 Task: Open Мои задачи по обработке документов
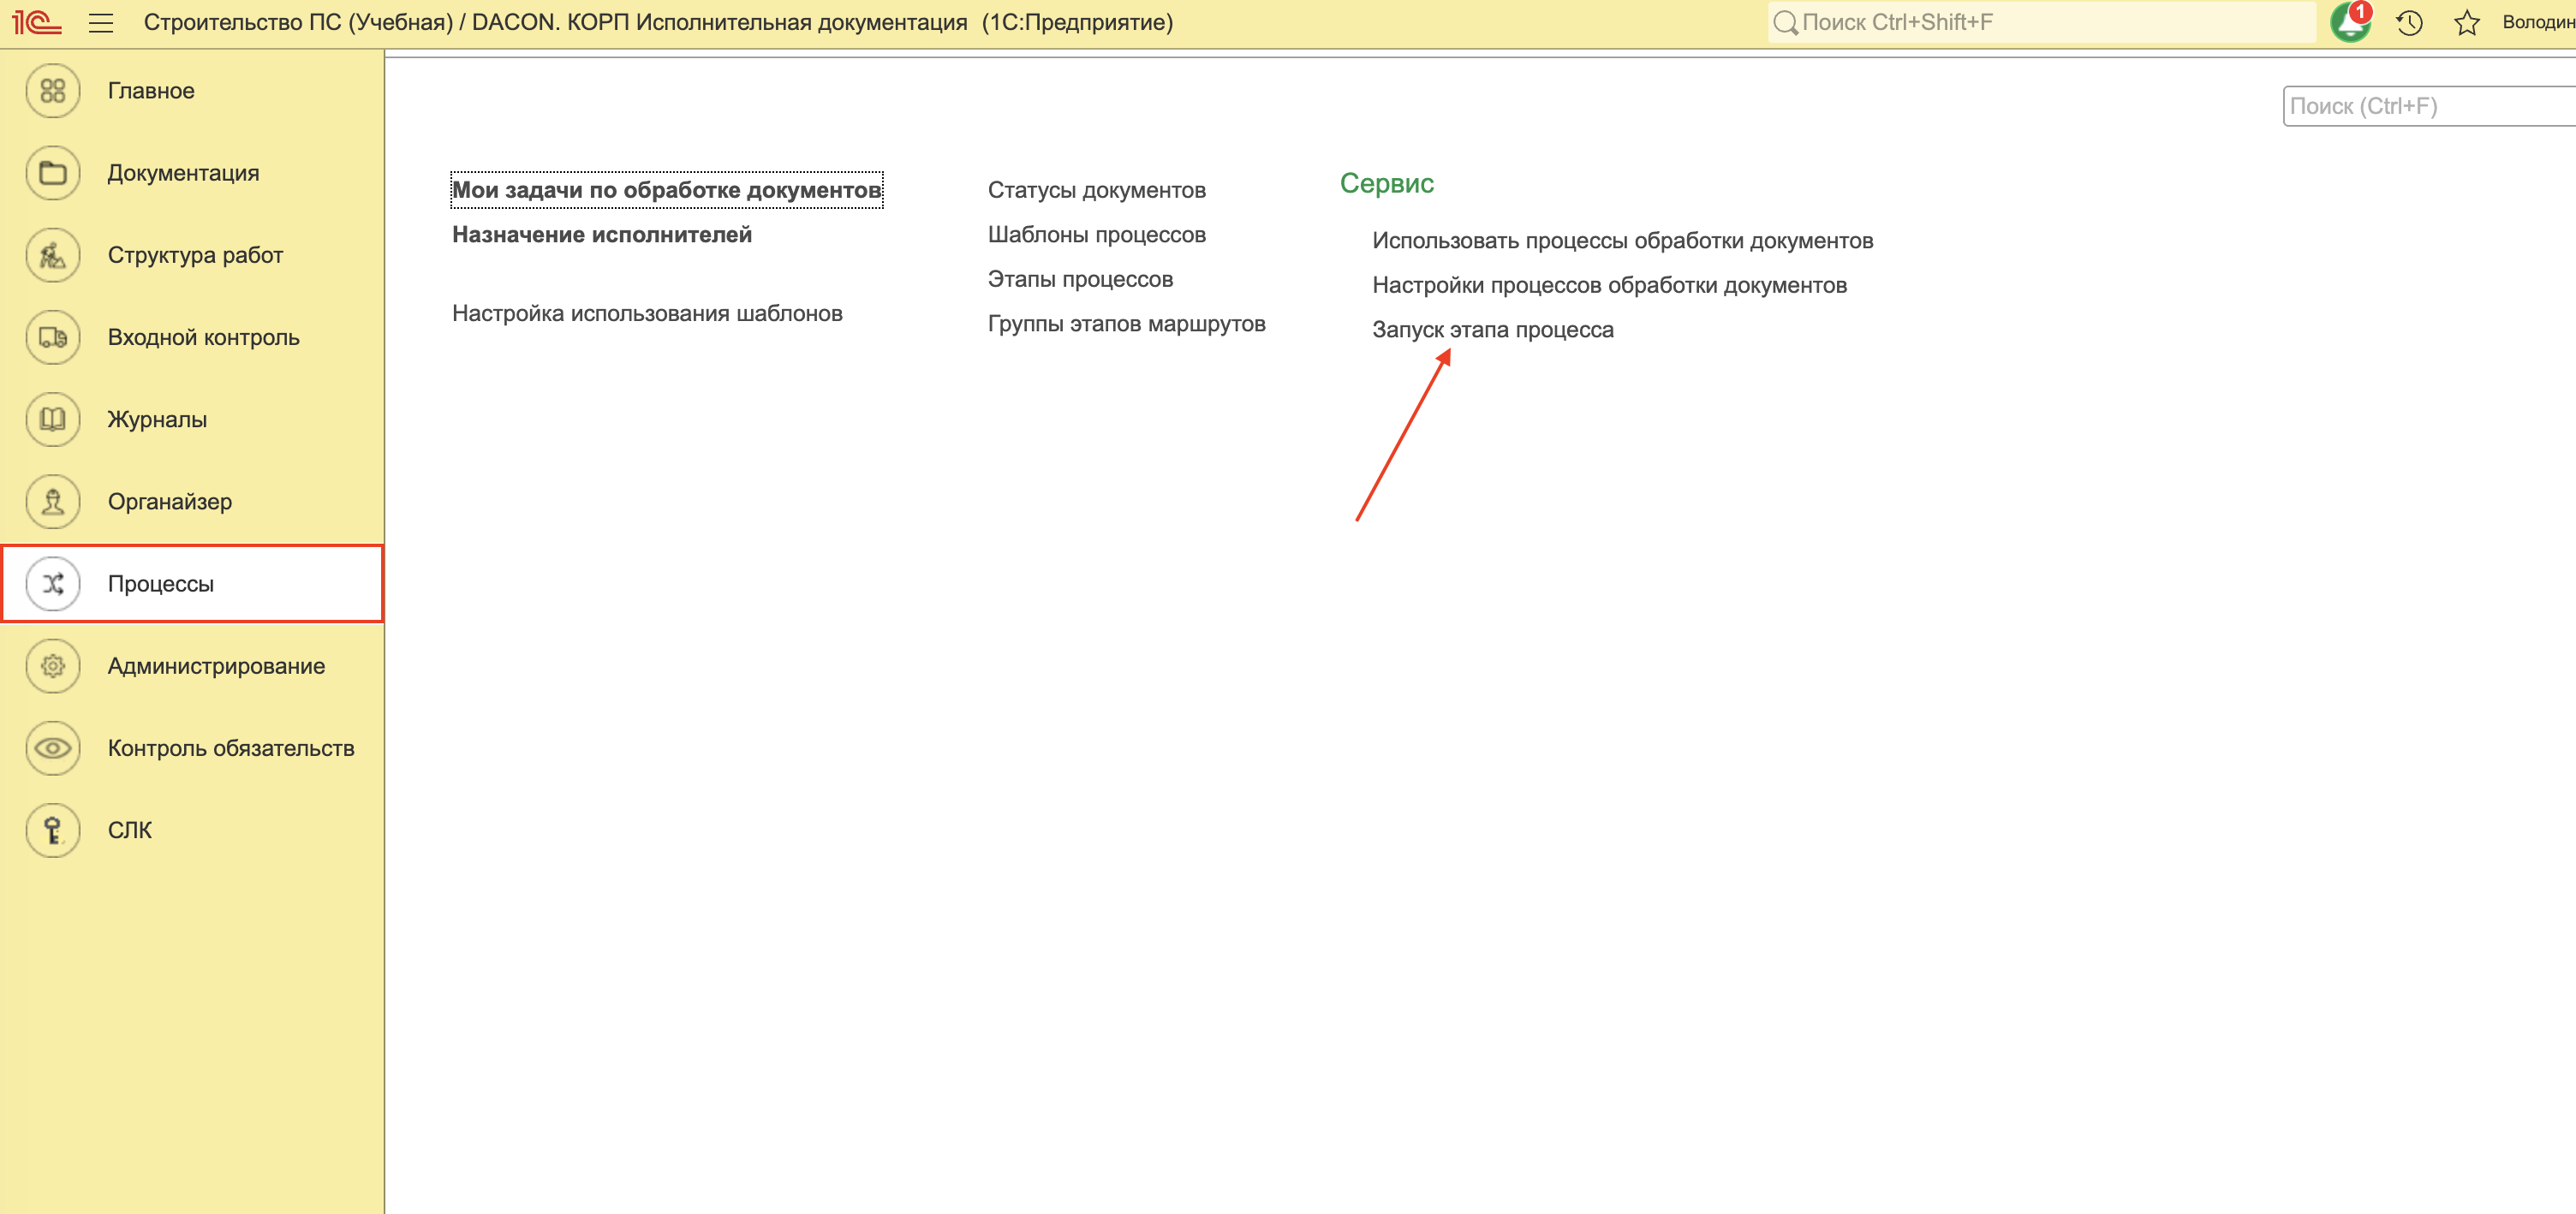point(666,190)
